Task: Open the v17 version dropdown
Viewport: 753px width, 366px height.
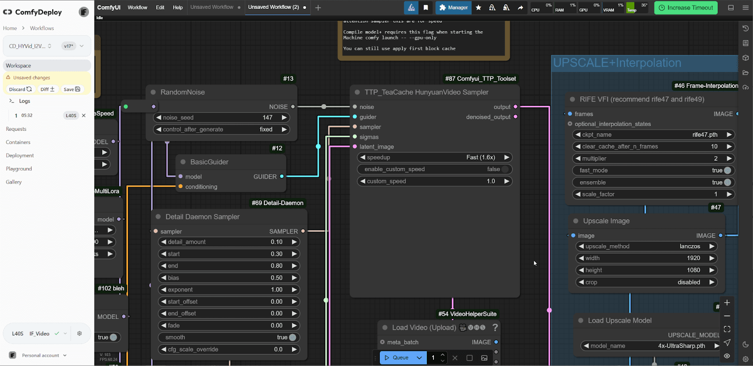Action: (81, 46)
